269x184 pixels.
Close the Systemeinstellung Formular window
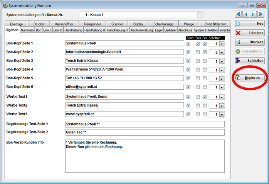(x=261, y=5)
